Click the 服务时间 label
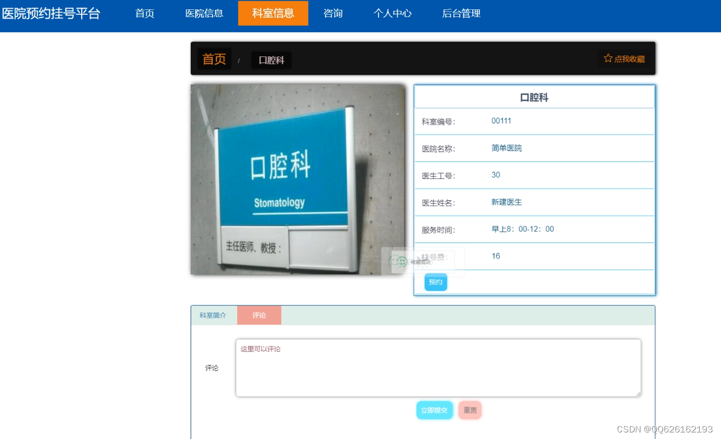This screenshot has height=439, width=721. pyautogui.click(x=438, y=230)
